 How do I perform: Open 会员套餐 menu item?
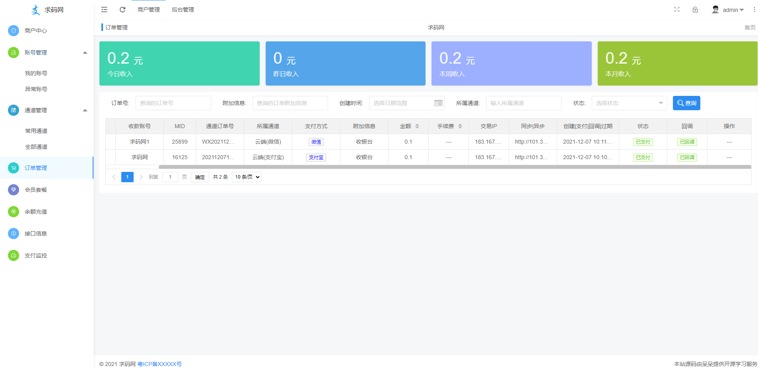47,190
